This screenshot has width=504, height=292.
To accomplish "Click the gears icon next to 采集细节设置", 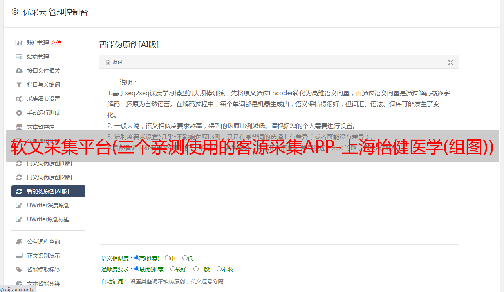I will [19, 99].
